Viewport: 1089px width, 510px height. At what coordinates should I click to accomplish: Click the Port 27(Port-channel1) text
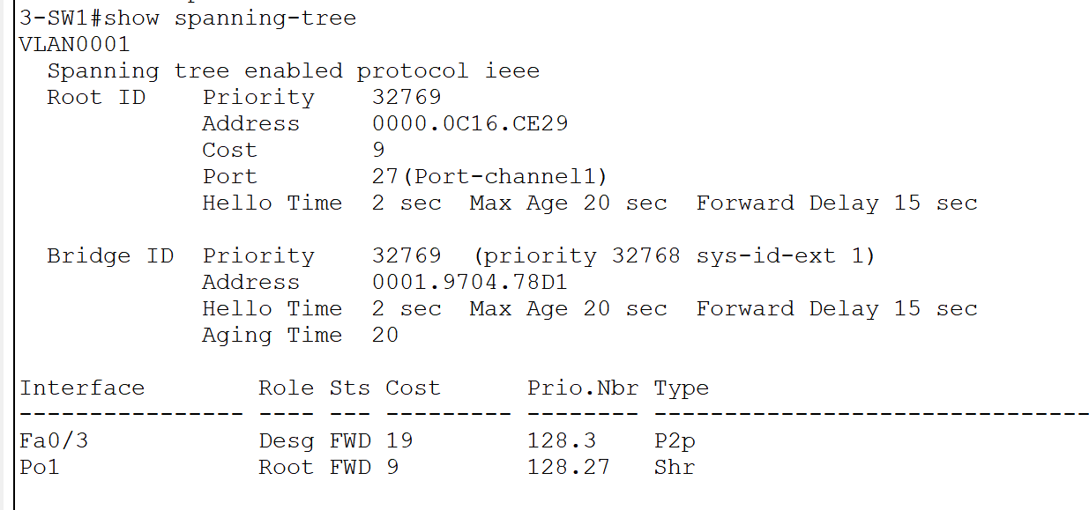tap(489, 176)
